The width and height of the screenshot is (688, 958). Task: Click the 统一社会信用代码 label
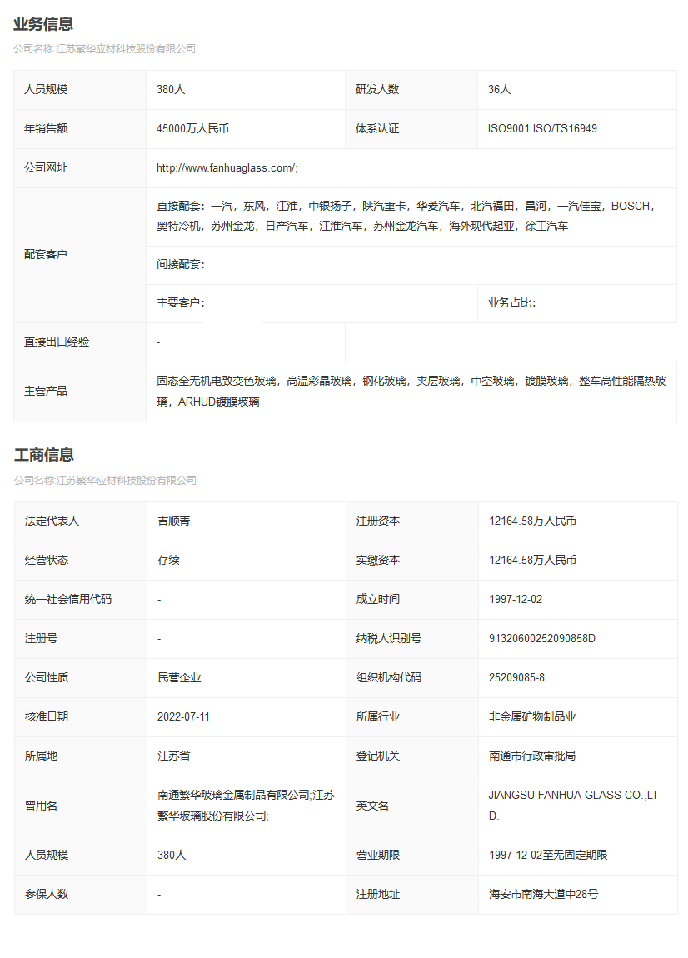[x=68, y=599]
